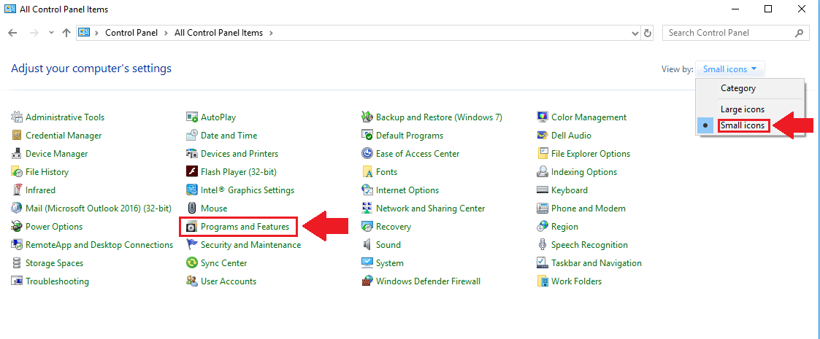Image resolution: width=820 pixels, height=339 pixels.
Task: Select Large icons in View by menu
Action: (743, 109)
